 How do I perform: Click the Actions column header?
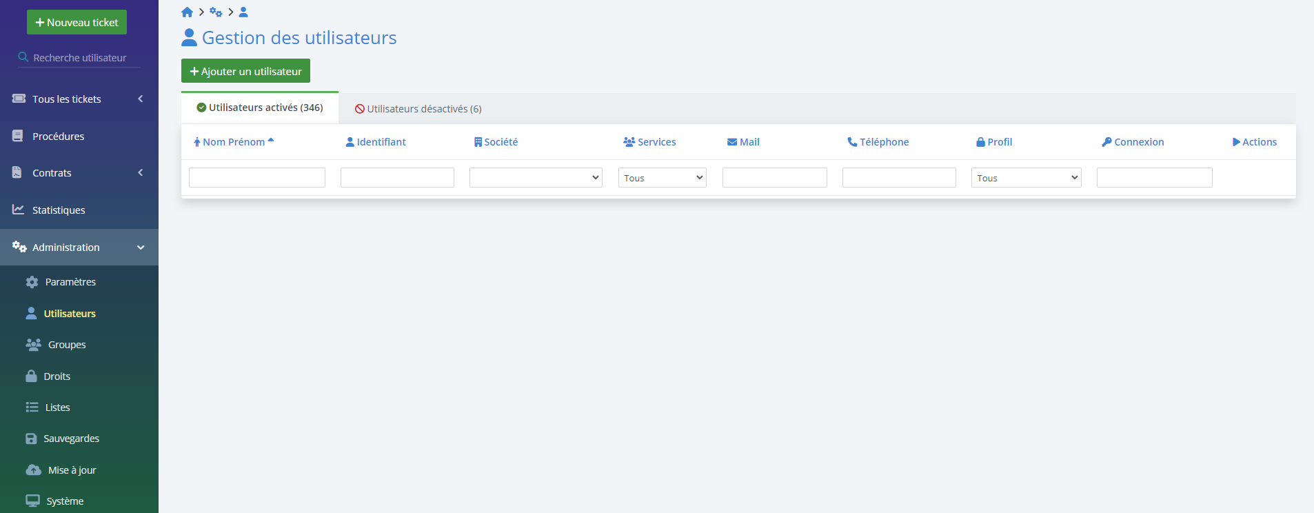pos(1255,142)
